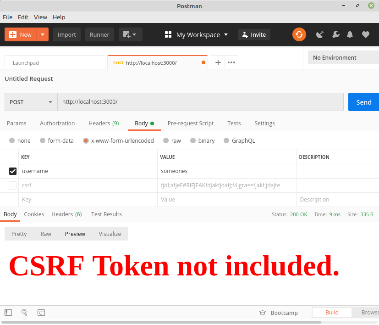Uncheck the username row checkbox
Viewport: 379px width, 325px height.
click(x=13, y=171)
